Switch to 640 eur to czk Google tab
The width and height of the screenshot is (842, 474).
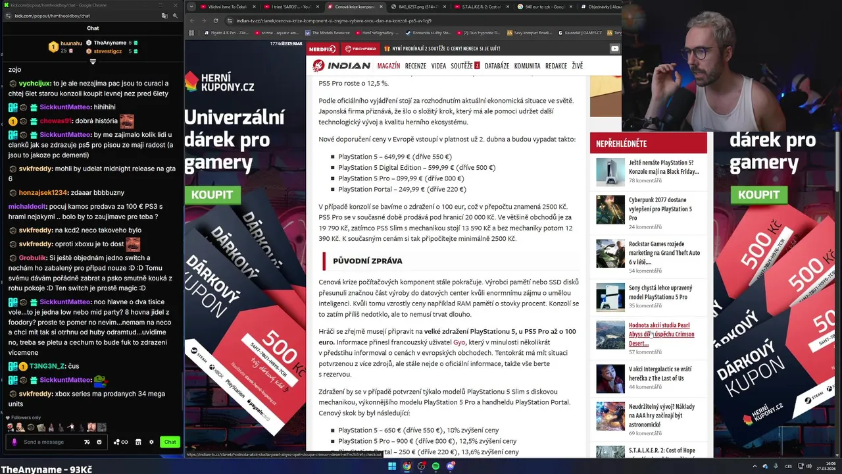click(x=545, y=7)
